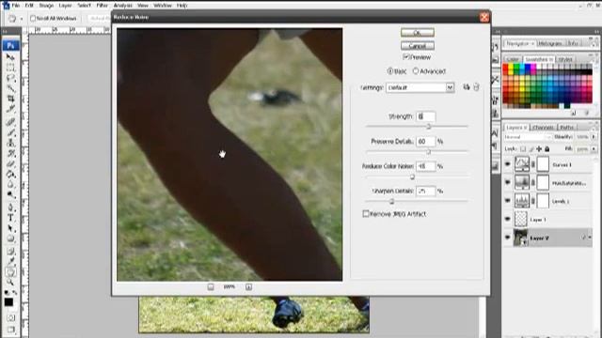Select the Dodge tool
This screenshot has width=602, height=338.
click(x=10, y=194)
